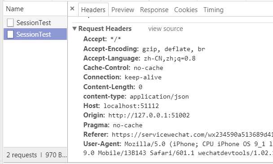Viewport: 273px width, 164px height.
Task: Open the Response tab
Action: (x=154, y=10)
